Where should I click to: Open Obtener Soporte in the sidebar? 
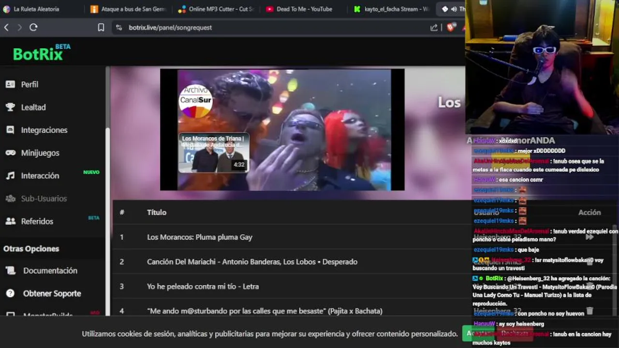pos(52,293)
